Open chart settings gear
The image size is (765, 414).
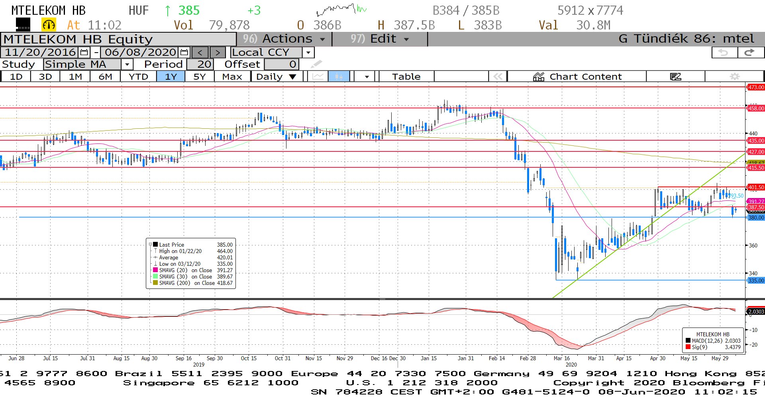pyautogui.click(x=734, y=76)
